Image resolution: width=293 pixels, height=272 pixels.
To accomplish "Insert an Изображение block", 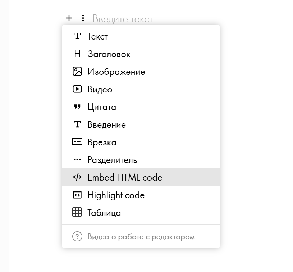I will pos(116,72).
